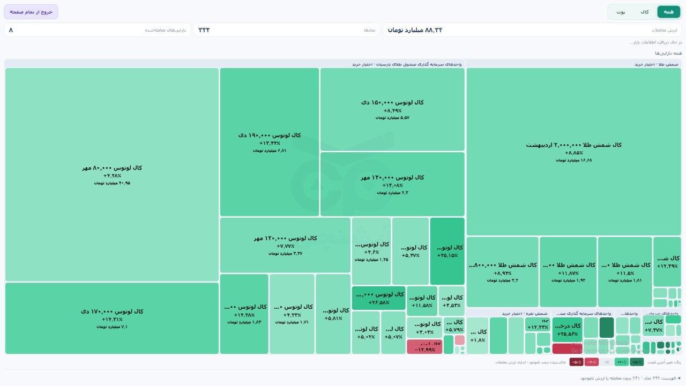Open the کال لوتوس ۸۰,۰۰۰ مهر tile
Image resolution: width=686 pixels, height=386 pixels.
tap(112, 175)
